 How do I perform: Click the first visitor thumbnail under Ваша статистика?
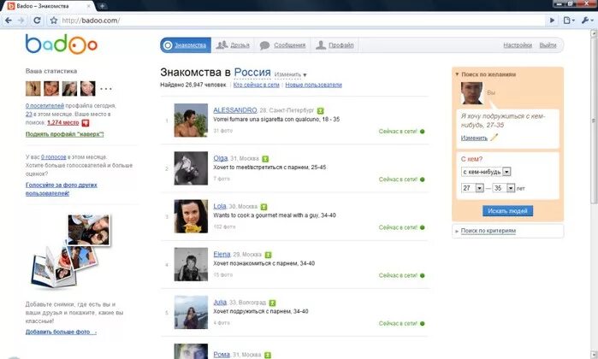click(33, 88)
